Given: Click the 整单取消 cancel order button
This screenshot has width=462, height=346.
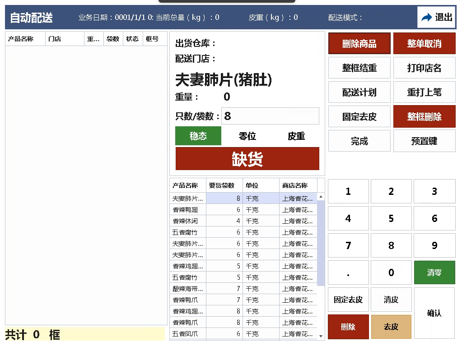Looking at the screenshot, I should click(424, 44).
